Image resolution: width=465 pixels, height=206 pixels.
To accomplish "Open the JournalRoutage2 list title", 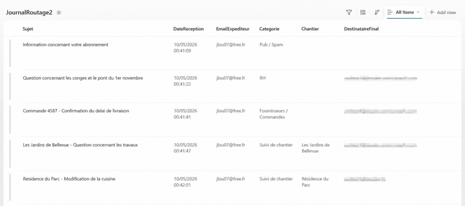I will (x=29, y=13).
